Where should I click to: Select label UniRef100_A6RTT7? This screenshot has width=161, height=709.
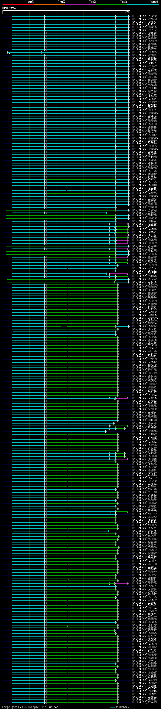pos(144,235)
